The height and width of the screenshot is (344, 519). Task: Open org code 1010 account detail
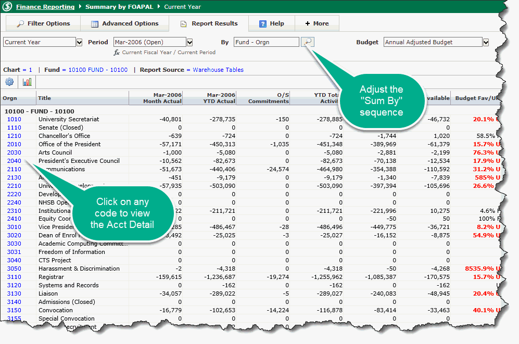click(14, 119)
